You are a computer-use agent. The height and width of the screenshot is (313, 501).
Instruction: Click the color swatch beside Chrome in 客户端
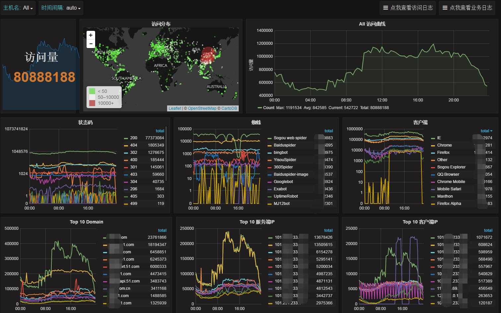(x=433, y=146)
